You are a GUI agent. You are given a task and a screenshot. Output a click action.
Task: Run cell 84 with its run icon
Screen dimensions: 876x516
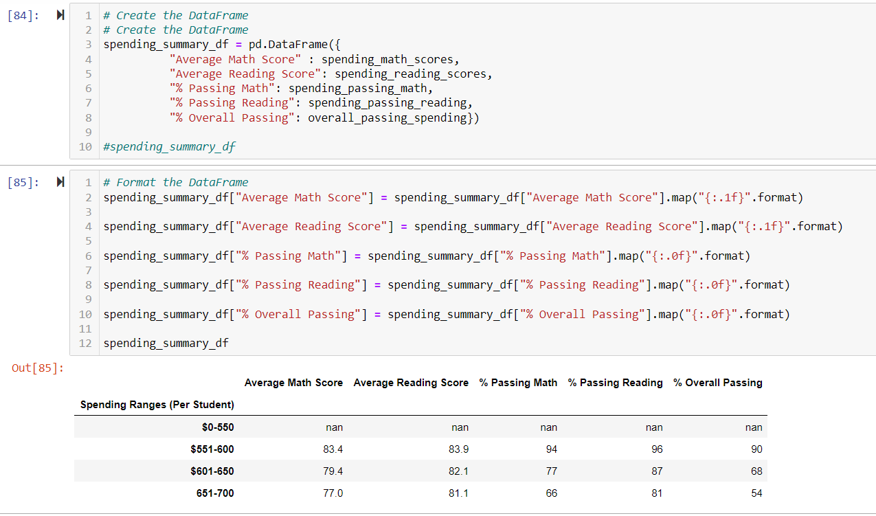[60, 14]
